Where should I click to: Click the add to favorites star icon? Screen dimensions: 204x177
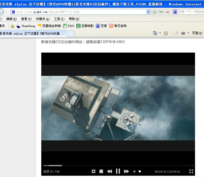[12, 26]
